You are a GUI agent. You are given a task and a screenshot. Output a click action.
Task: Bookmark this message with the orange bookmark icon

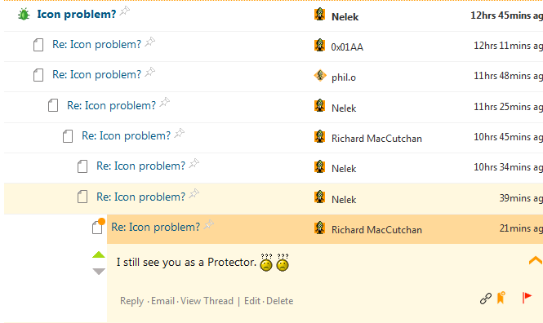[x=501, y=298]
